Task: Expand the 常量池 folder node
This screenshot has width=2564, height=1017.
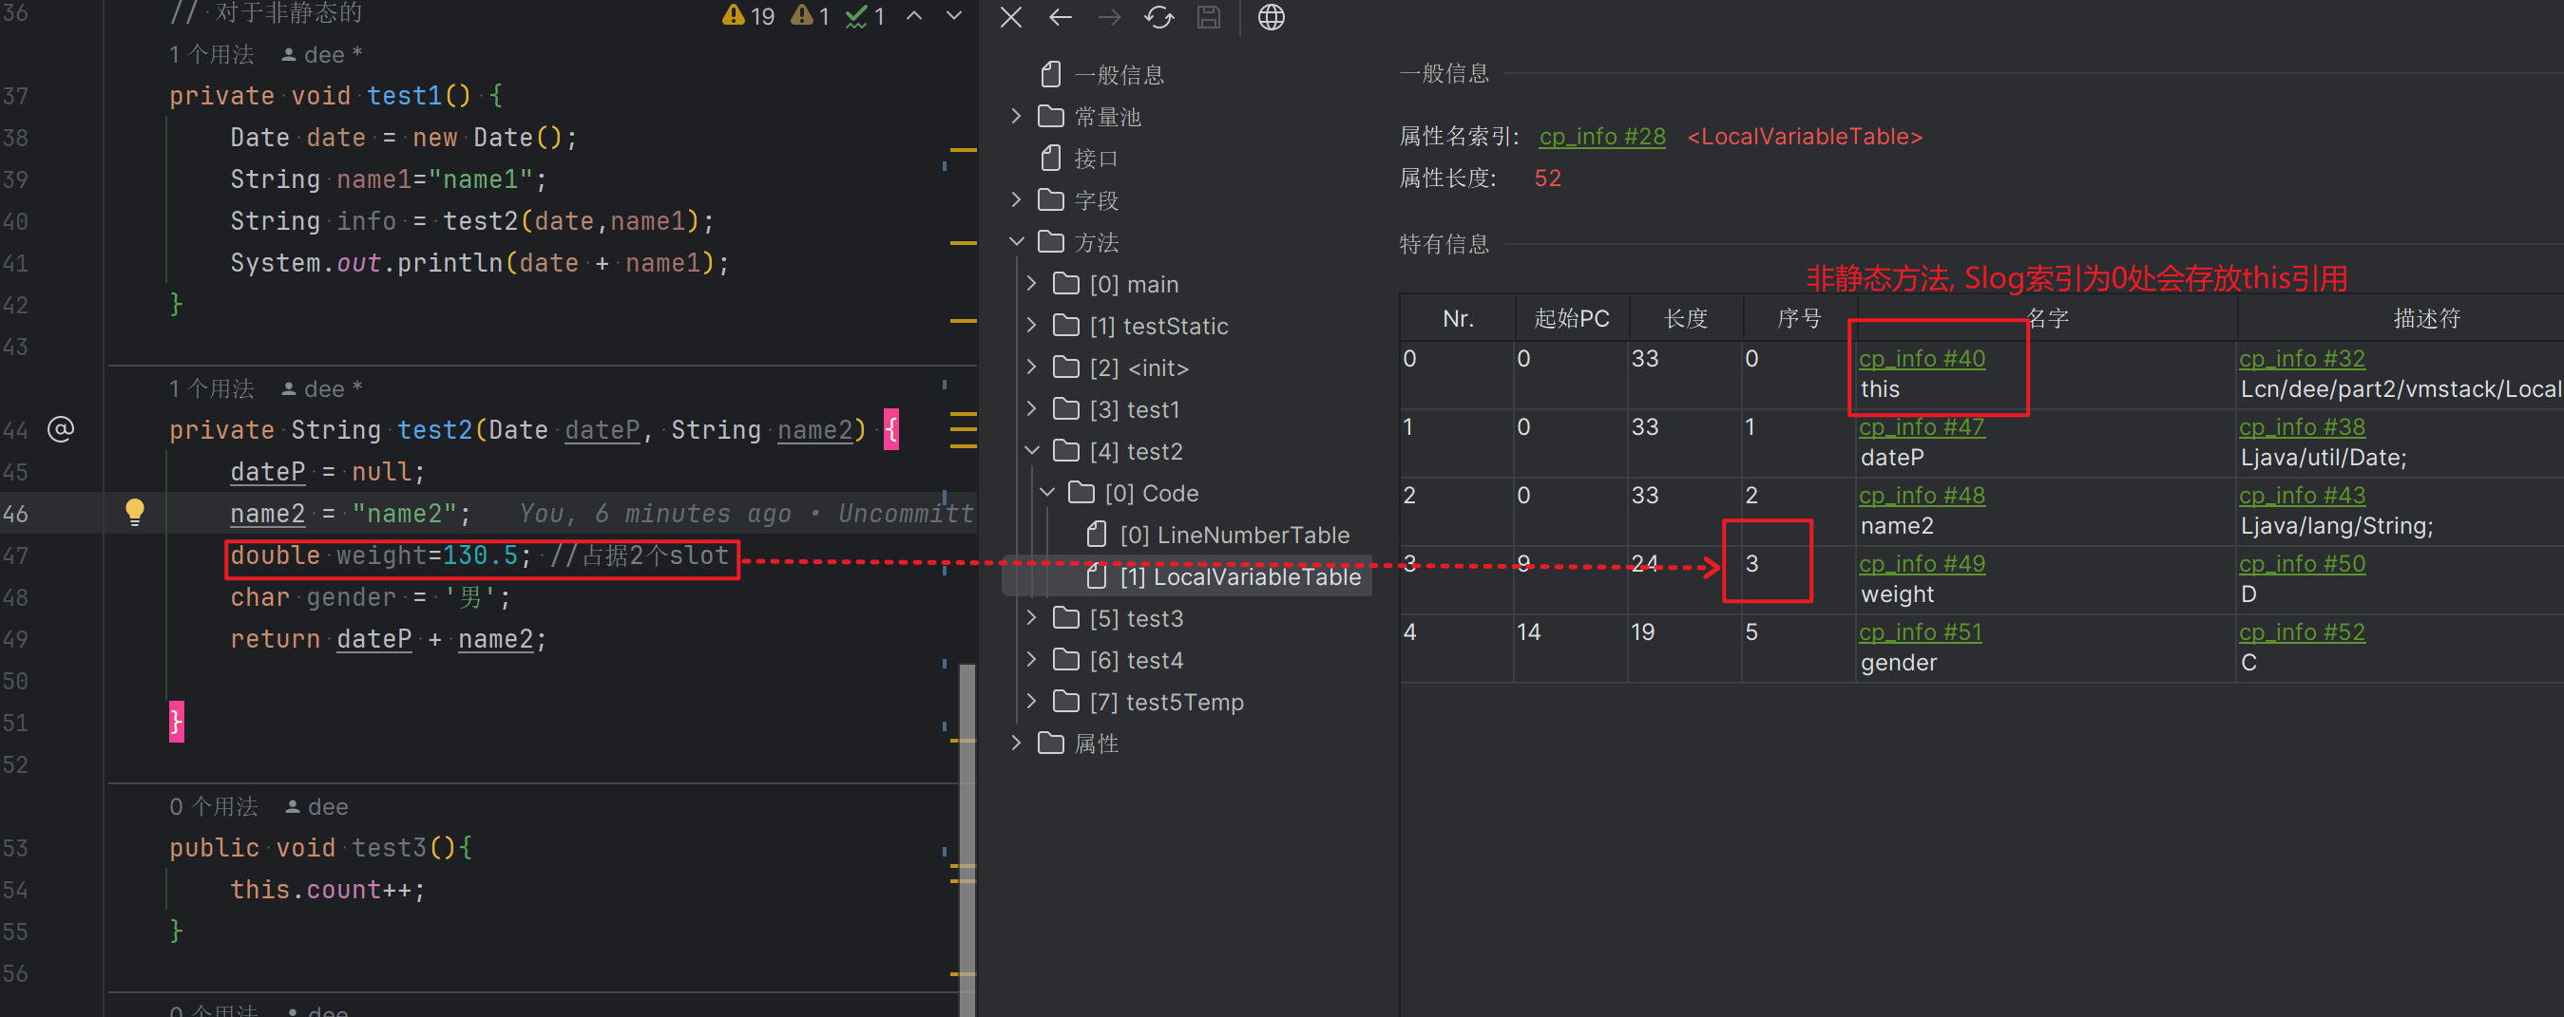Action: [1016, 116]
